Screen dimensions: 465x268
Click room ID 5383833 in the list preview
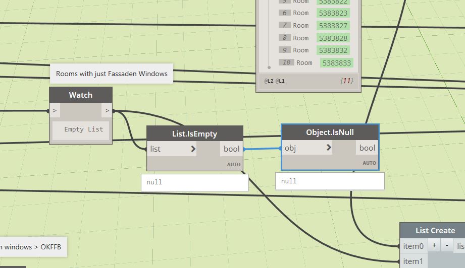(337, 62)
